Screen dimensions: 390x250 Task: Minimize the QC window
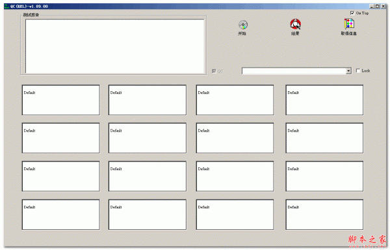coord(372,7)
